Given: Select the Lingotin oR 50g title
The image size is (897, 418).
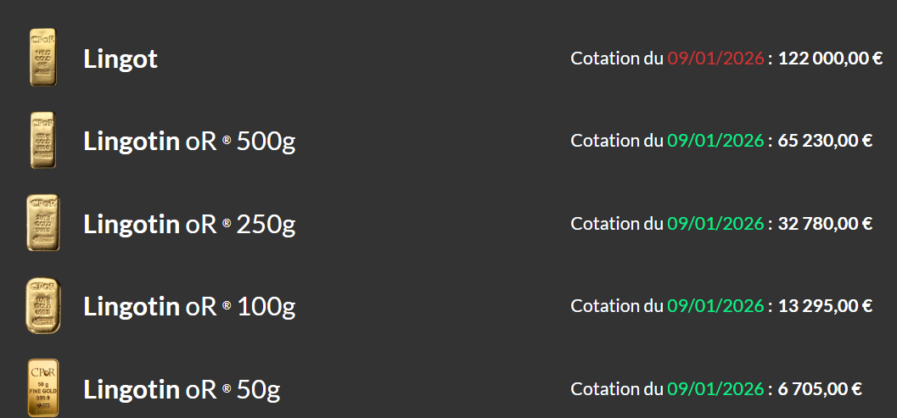Looking at the screenshot, I should [x=182, y=389].
